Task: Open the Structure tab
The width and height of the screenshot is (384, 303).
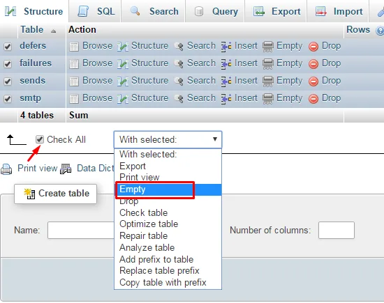Action: 34,11
